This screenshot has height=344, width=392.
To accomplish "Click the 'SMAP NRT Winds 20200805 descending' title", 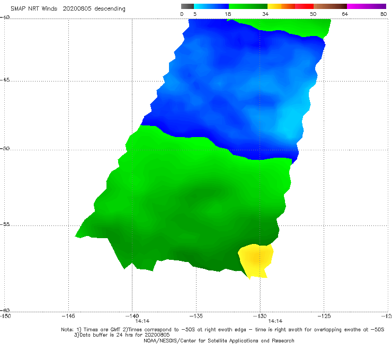I will [x=68, y=8].
